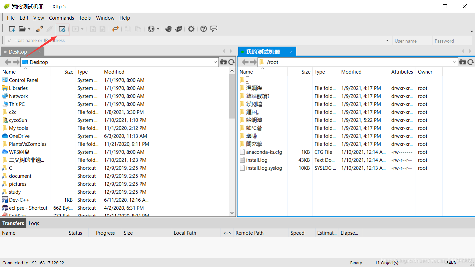Click the greyed transfer play icon
Viewport: 475px width, 267px height.
[x=75, y=29]
